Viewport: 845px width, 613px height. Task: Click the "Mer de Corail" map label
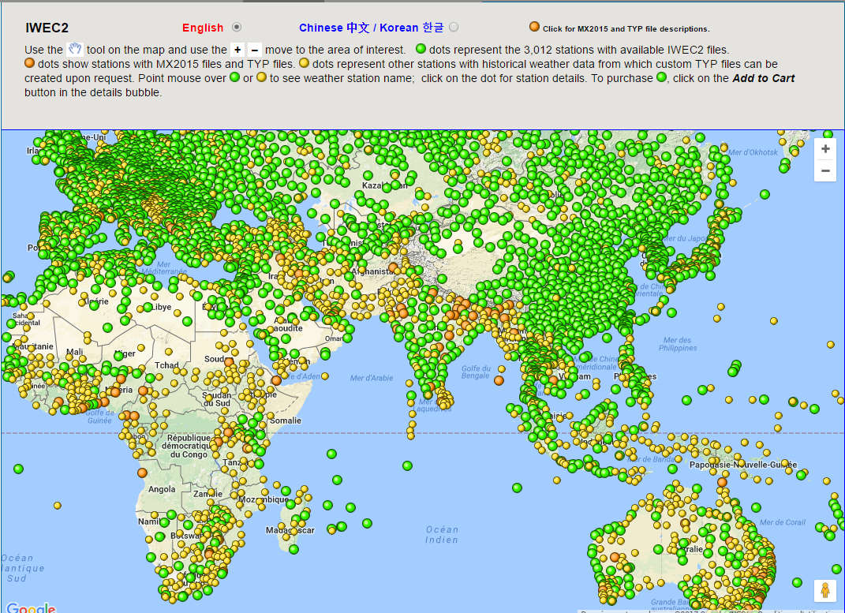coord(783,522)
